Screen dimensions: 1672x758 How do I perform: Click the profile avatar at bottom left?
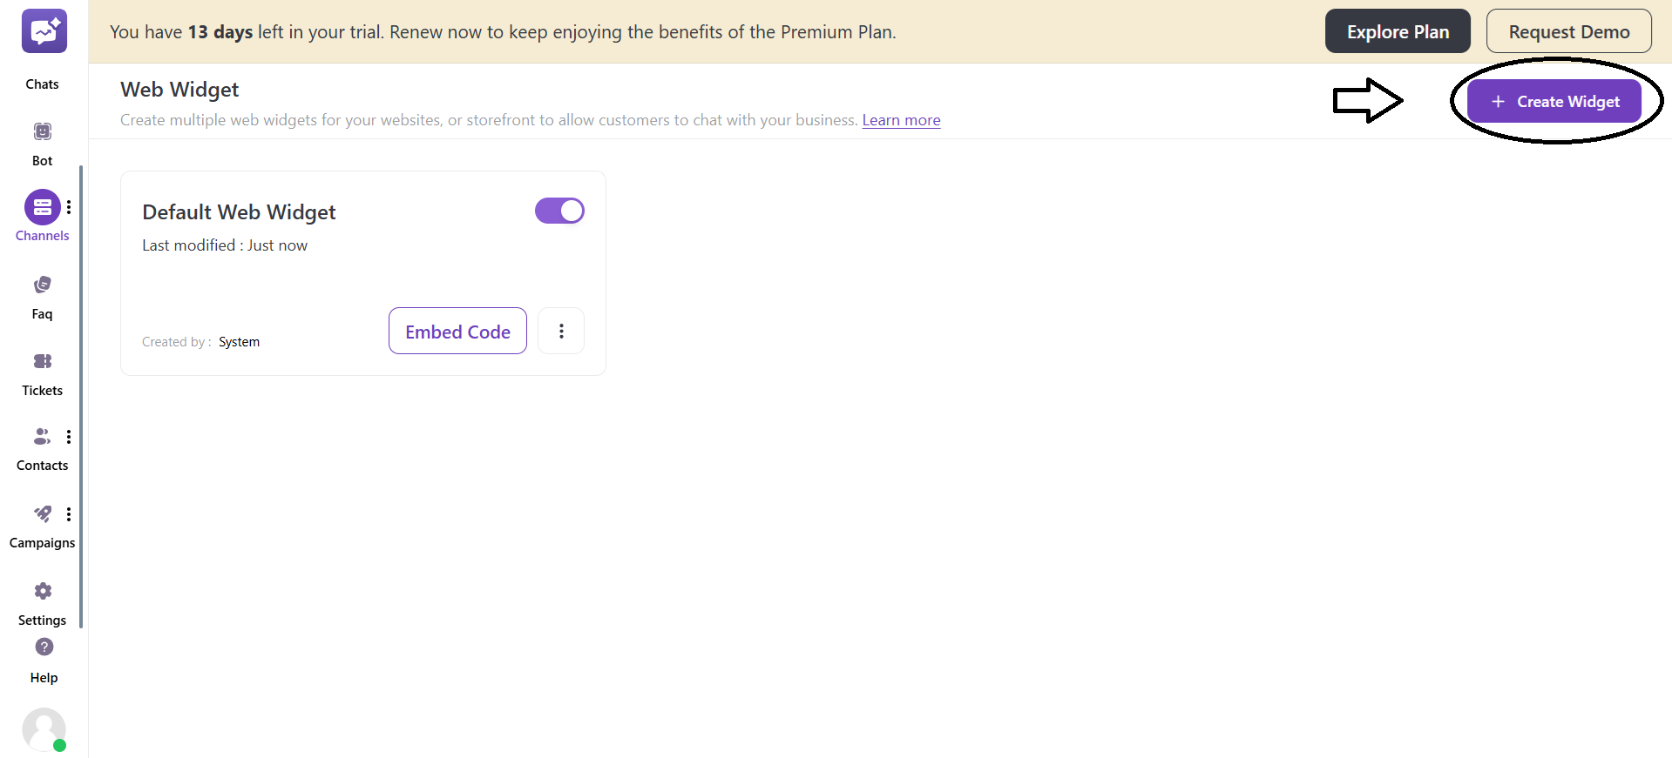[x=44, y=729]
